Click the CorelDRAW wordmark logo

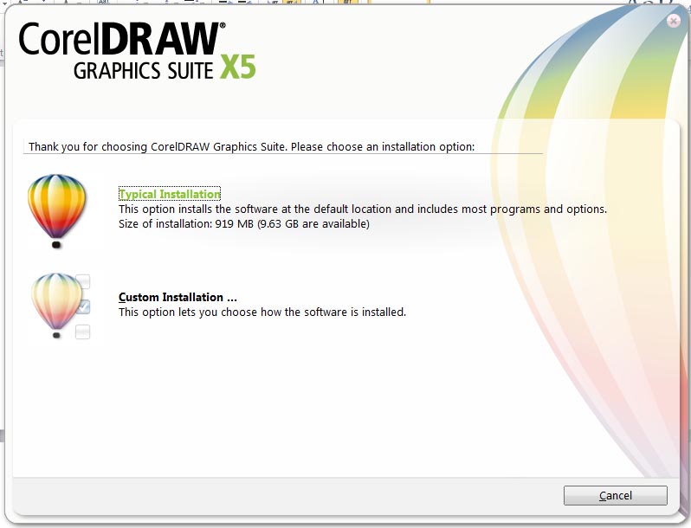click(x=122, y=39)
